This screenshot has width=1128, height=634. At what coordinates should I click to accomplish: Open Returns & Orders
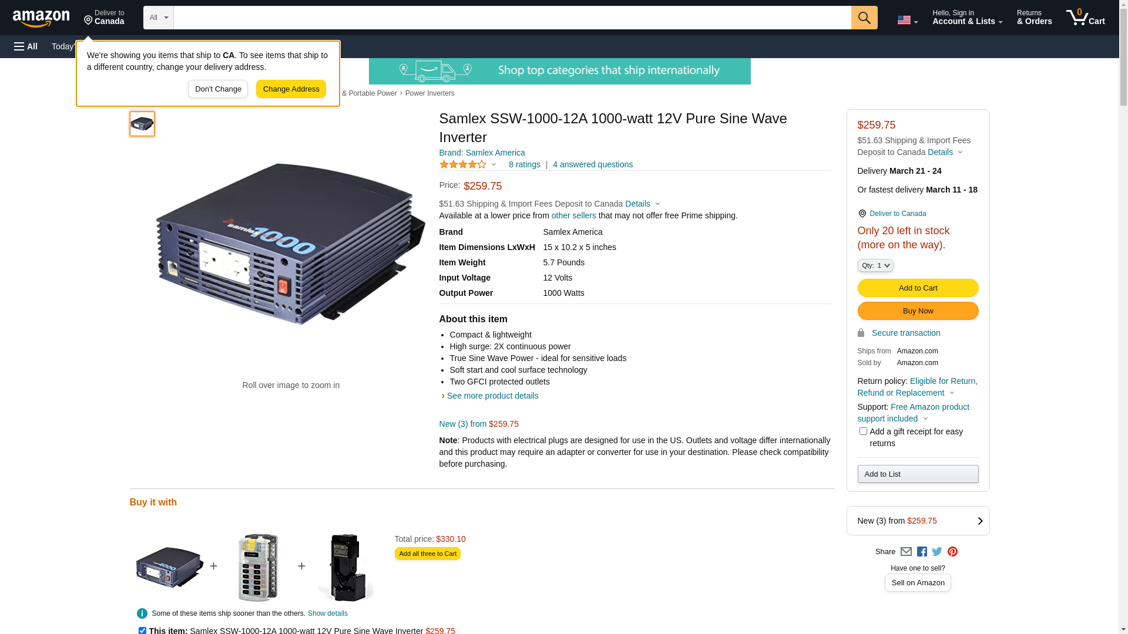[1034, 18]
